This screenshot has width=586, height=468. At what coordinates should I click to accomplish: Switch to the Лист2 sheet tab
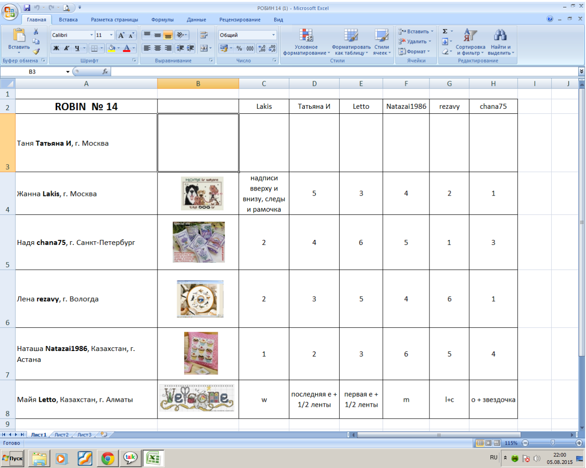coord(61,435)
